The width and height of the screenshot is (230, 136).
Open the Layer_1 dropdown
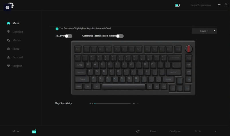pos(204,31)
